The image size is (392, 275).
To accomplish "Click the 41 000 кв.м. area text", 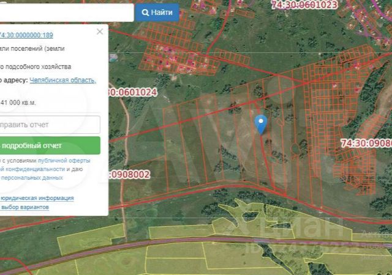I will (x=18, y=103).
